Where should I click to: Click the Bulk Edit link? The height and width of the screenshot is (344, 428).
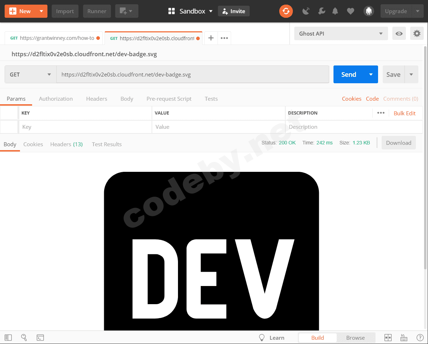[x=404, y=113]
